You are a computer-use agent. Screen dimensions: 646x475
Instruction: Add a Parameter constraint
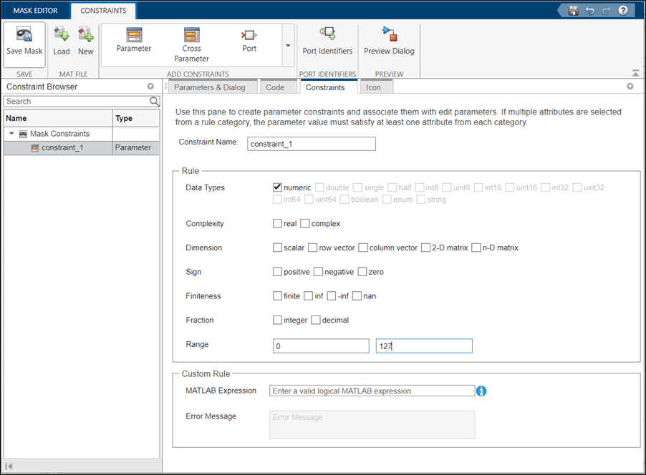click(x=134, y=40)
